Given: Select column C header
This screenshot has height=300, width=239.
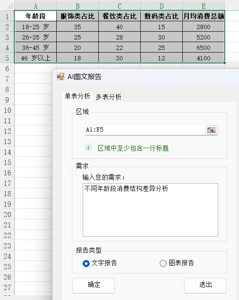Looking at the screenshot, I should click(x=119, y=6).
